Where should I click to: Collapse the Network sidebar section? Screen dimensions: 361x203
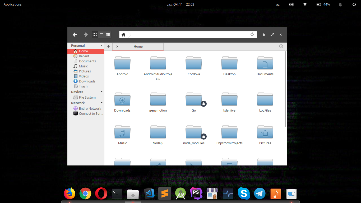[101, 103]
